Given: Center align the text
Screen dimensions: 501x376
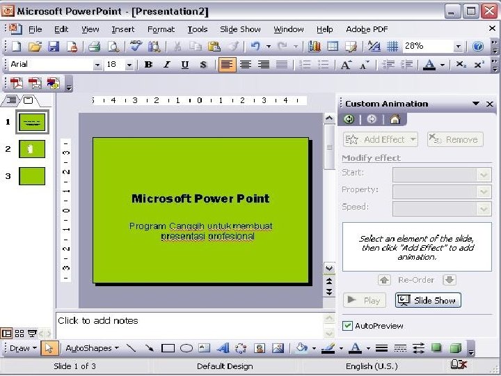Looking at the screenshot, I should click(246, 65).
